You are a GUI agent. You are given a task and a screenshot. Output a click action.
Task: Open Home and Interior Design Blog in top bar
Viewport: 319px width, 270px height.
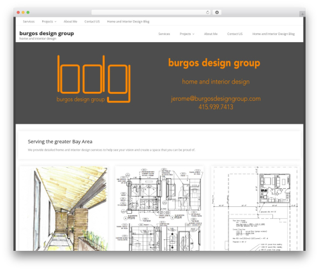coord(128,22)
